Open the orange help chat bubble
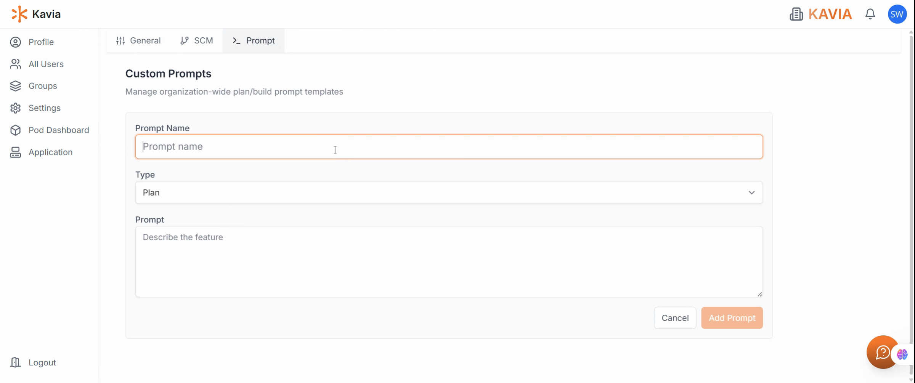The image size is (915, 383). (882, 352)
